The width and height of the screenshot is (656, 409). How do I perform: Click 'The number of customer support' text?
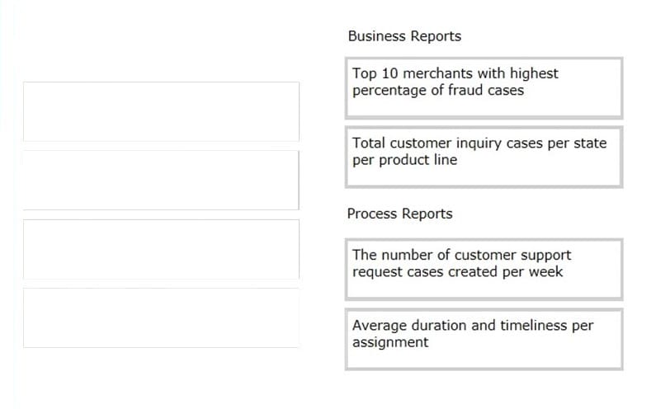(461, 255)
